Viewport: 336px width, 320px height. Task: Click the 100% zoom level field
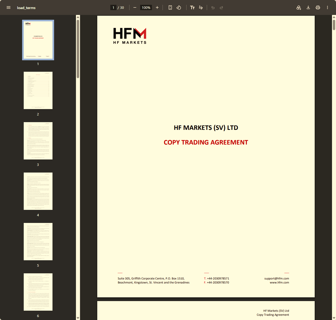point(146,7)
